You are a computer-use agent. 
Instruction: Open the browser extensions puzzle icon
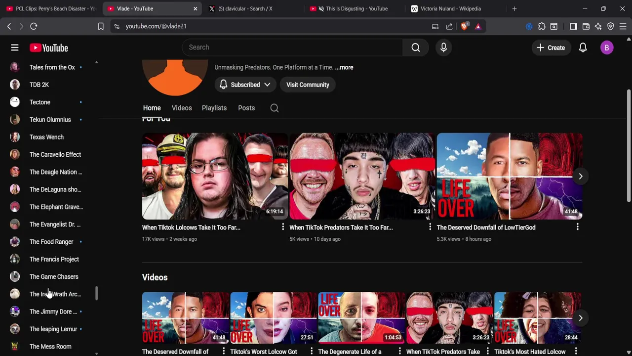pyautogui.click(x=542, y=26)
